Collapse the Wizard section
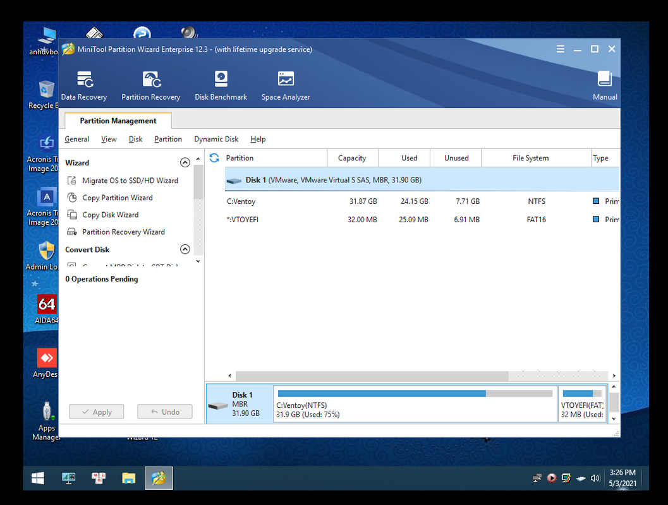 [185, 162]
